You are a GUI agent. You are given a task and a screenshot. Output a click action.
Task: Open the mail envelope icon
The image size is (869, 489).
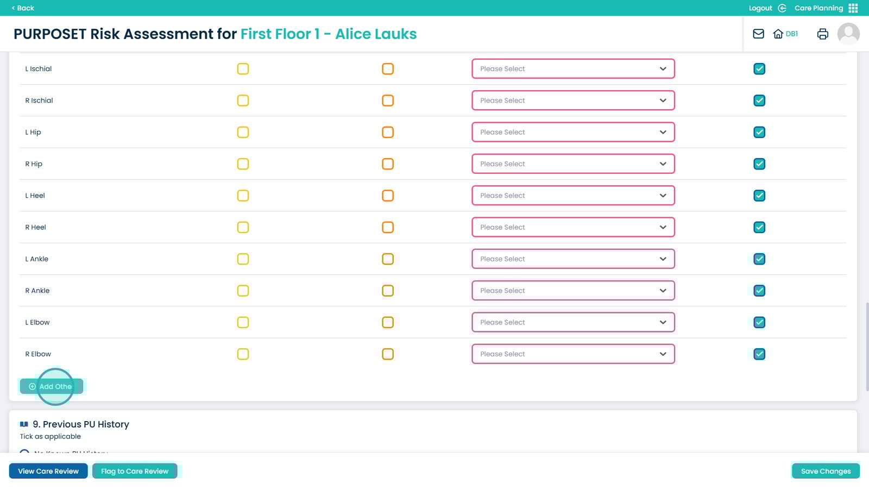coord(758,34)
